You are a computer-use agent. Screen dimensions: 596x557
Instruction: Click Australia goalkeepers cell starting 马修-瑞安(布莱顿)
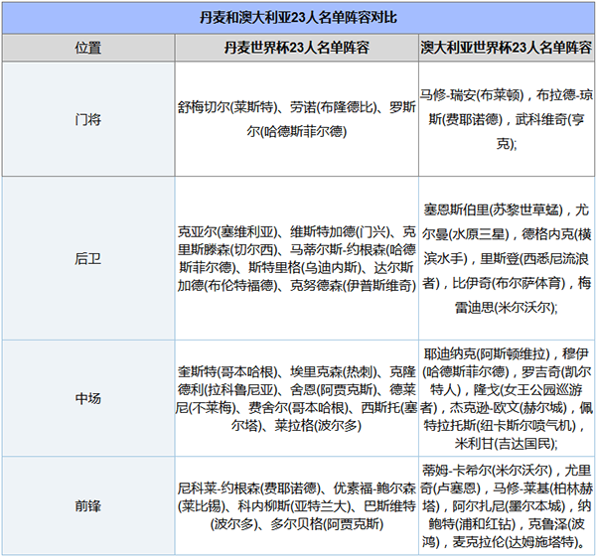click(x=507, y=119)
